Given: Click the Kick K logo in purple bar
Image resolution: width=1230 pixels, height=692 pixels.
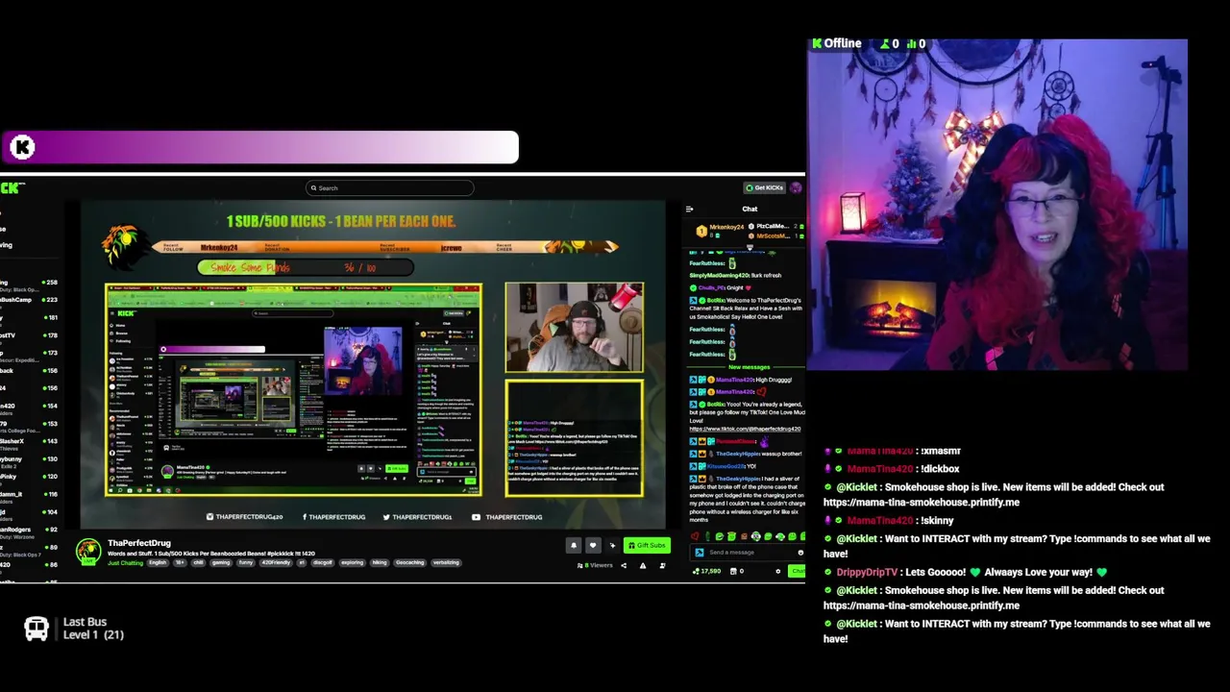Looking at the screenshot, I should tap(22, 147).
